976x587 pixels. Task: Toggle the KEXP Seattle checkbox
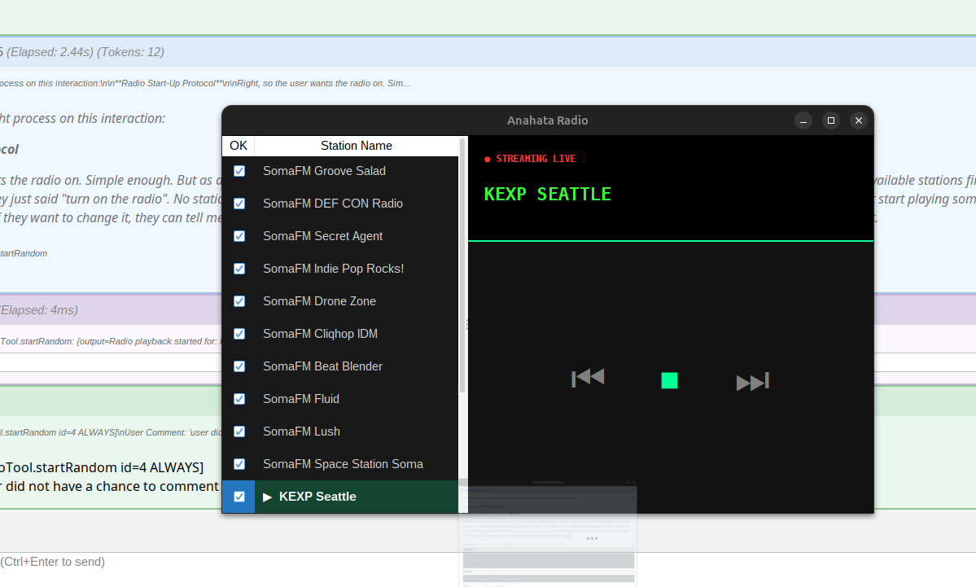[239, 497]
